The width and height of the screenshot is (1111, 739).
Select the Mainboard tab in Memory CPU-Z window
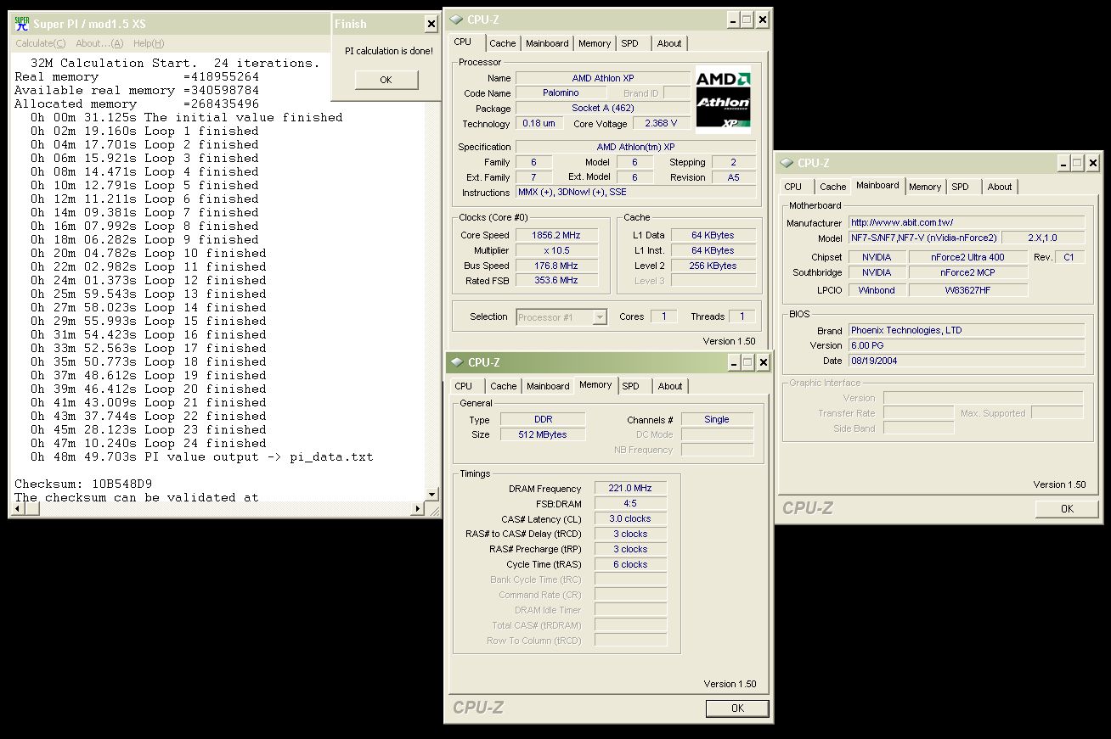coord(548,386)
